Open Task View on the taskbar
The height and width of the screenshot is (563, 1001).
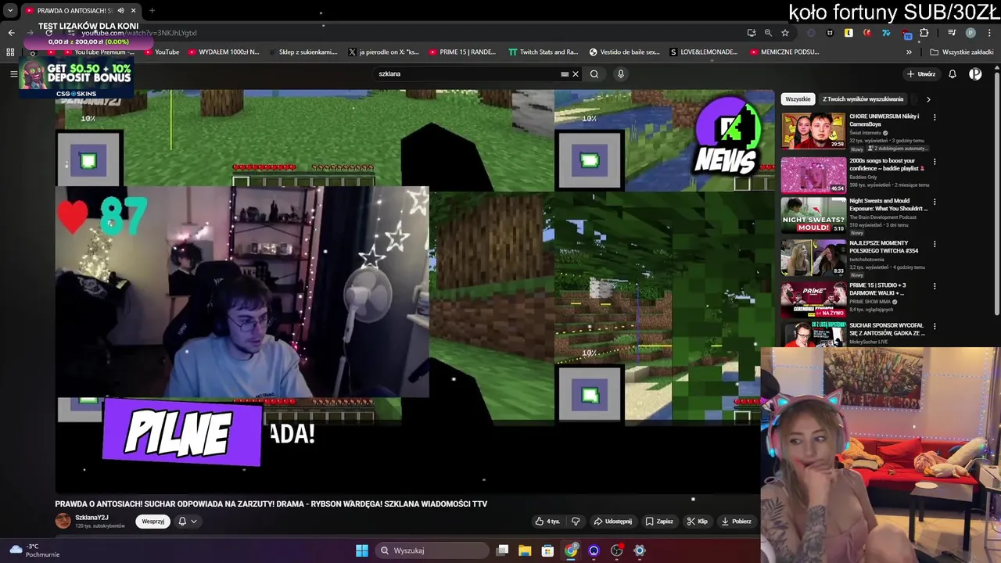[x=503, y=550]
